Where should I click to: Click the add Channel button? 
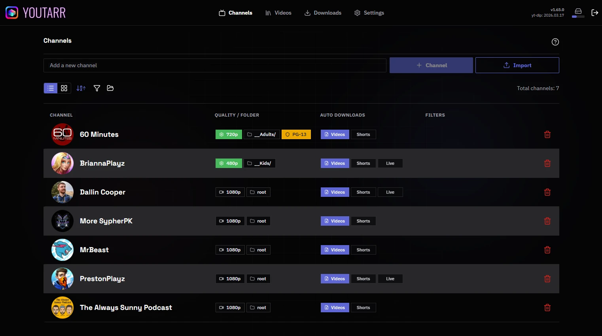[x=431, y=65]
